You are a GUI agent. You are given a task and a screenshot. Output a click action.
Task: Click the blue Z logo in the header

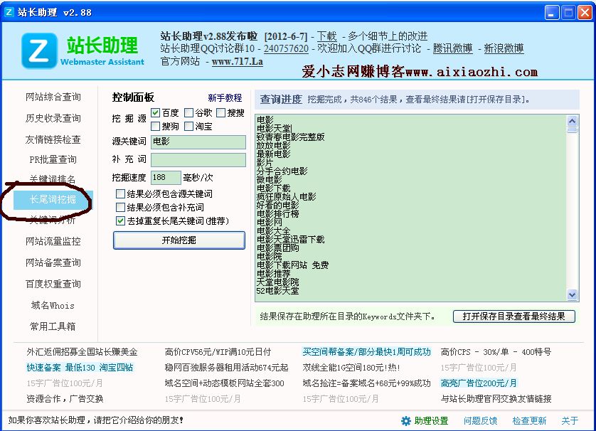click(39, 50)
